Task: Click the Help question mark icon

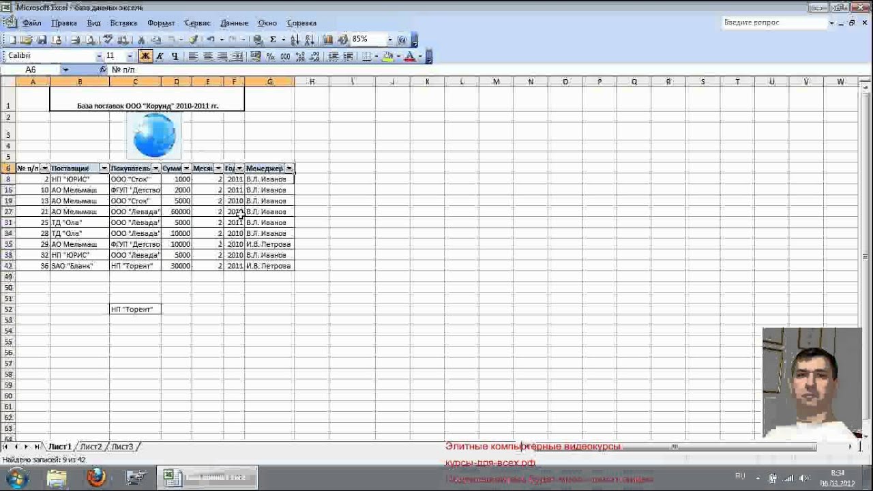Action: pyautogui.click(x=402, y=40)
